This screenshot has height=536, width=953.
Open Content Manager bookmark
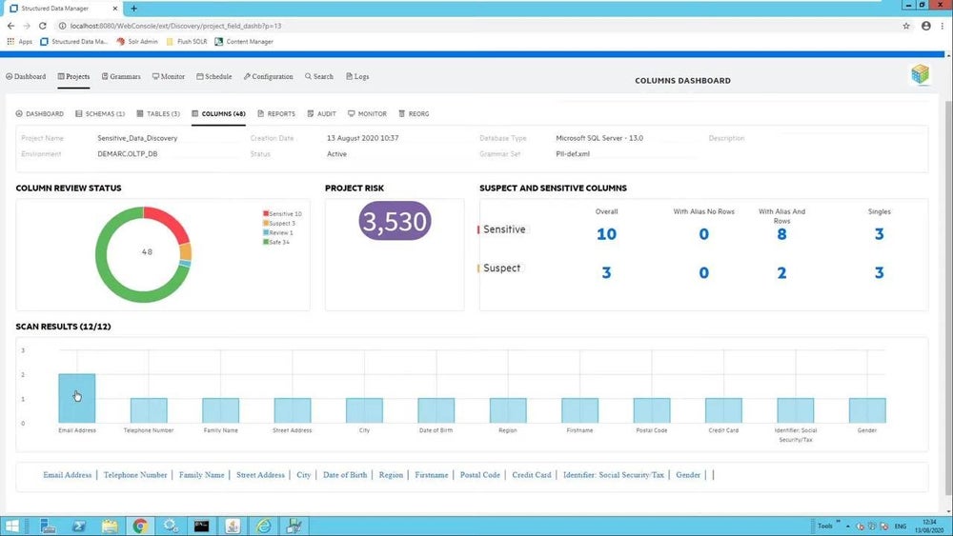(244, 42)
